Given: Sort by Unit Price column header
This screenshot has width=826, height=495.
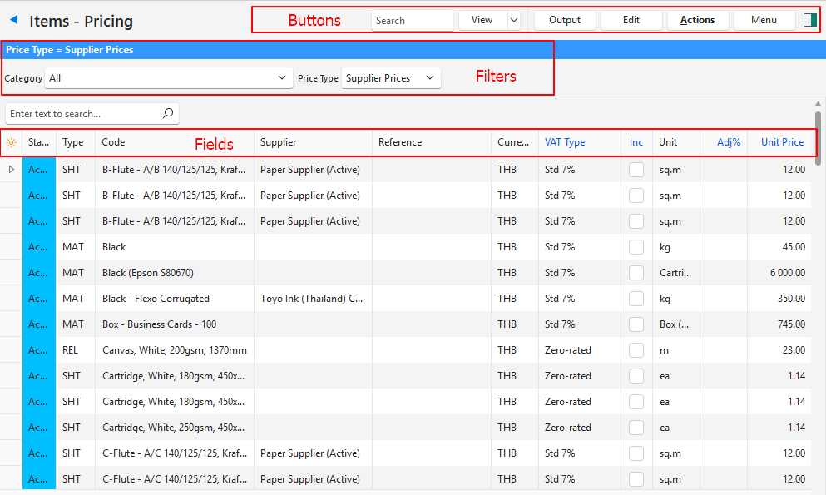Looking at the screenshot, I should pos(782,142).
